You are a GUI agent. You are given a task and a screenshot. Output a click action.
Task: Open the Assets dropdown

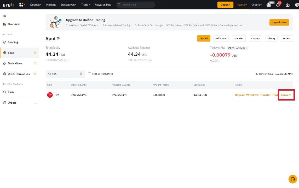[241, 5]
